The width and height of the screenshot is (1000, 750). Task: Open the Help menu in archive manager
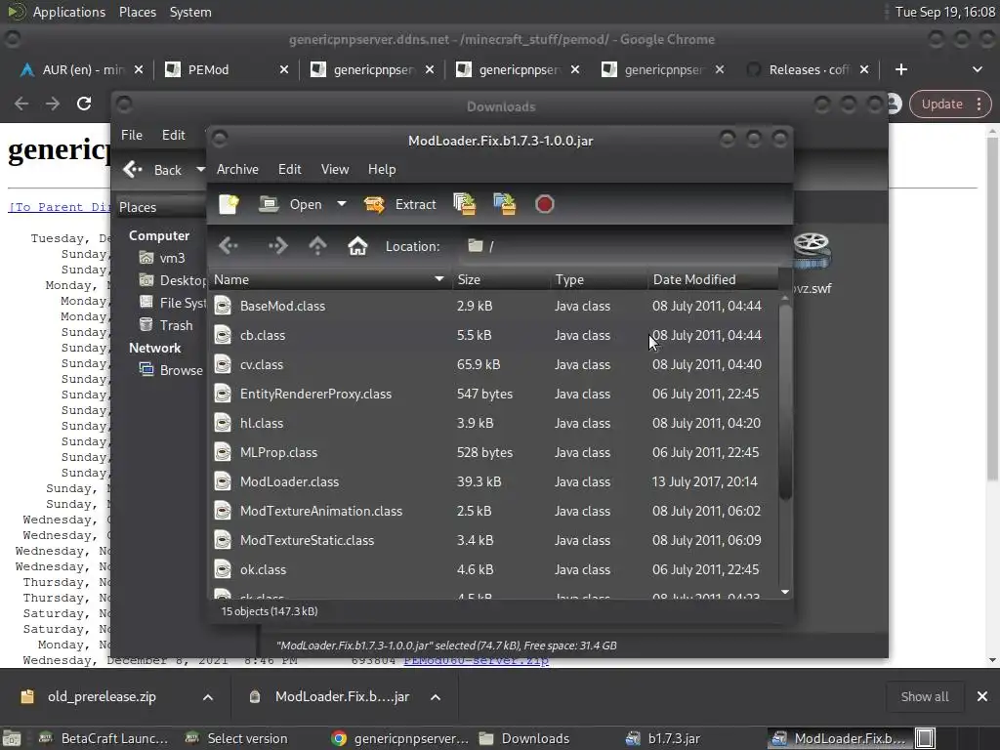coord(382,169)
